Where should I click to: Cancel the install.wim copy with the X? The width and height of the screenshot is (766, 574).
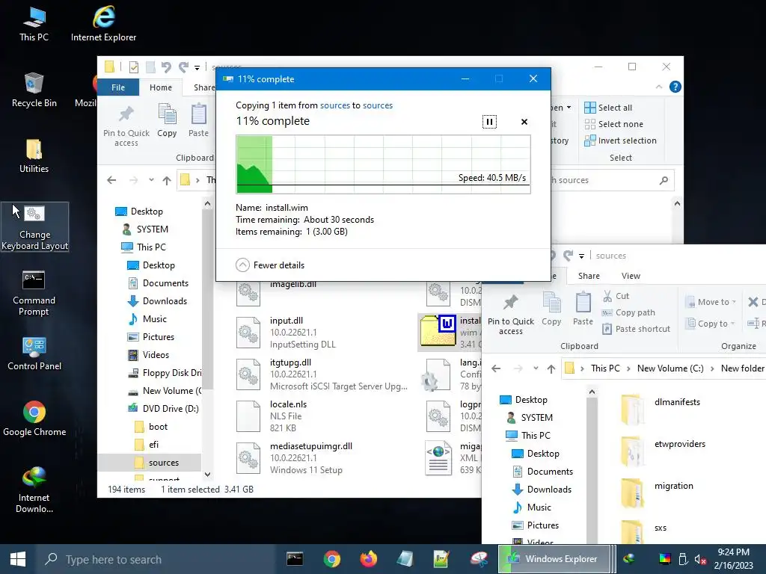(x=524, y=122)
